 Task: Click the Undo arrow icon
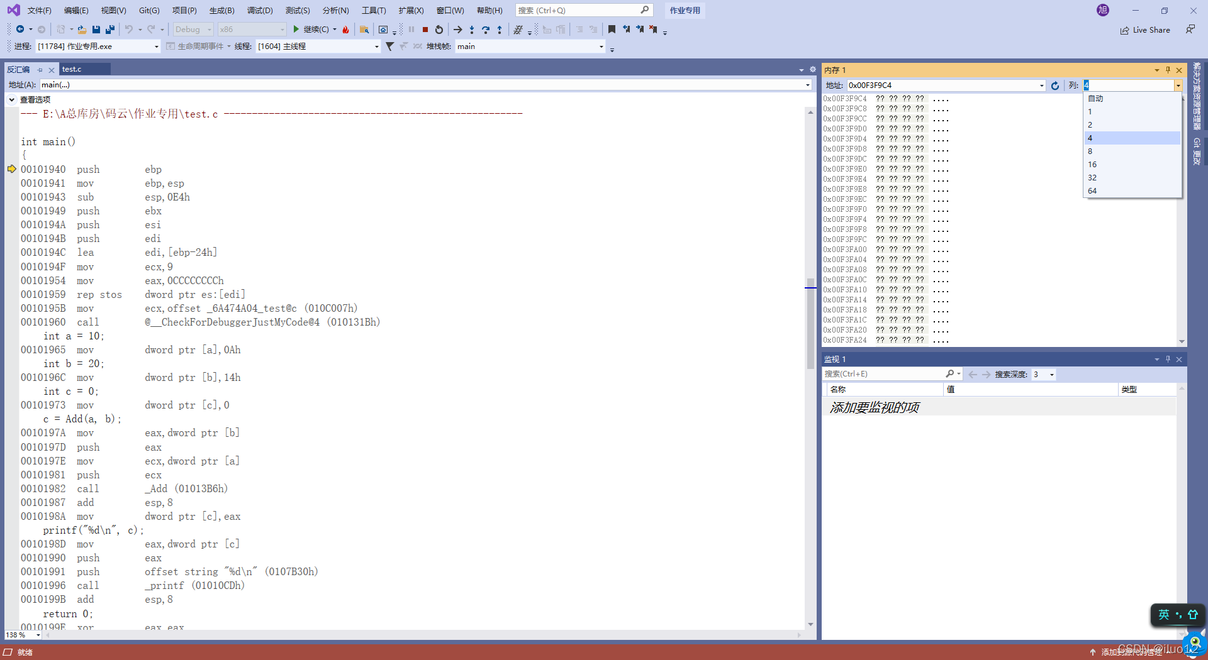coord(129,29)
